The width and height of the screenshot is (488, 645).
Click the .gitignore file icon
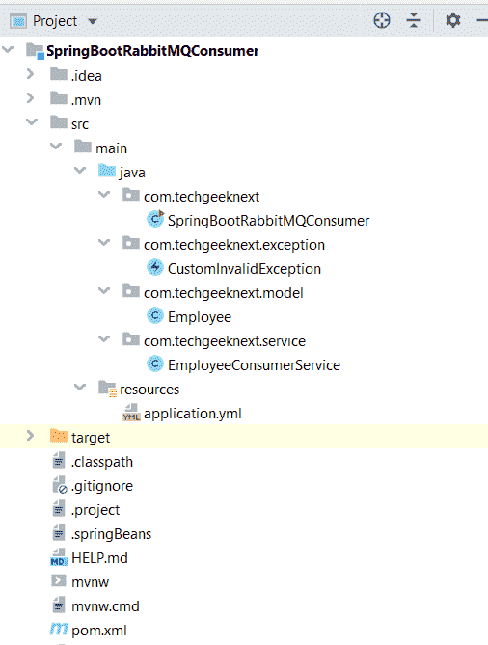[x=59, y=485]
